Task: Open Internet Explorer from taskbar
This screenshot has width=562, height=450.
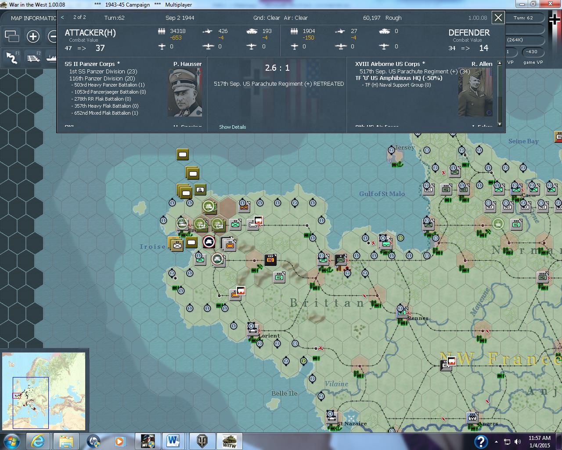Action: pos(37,441)
